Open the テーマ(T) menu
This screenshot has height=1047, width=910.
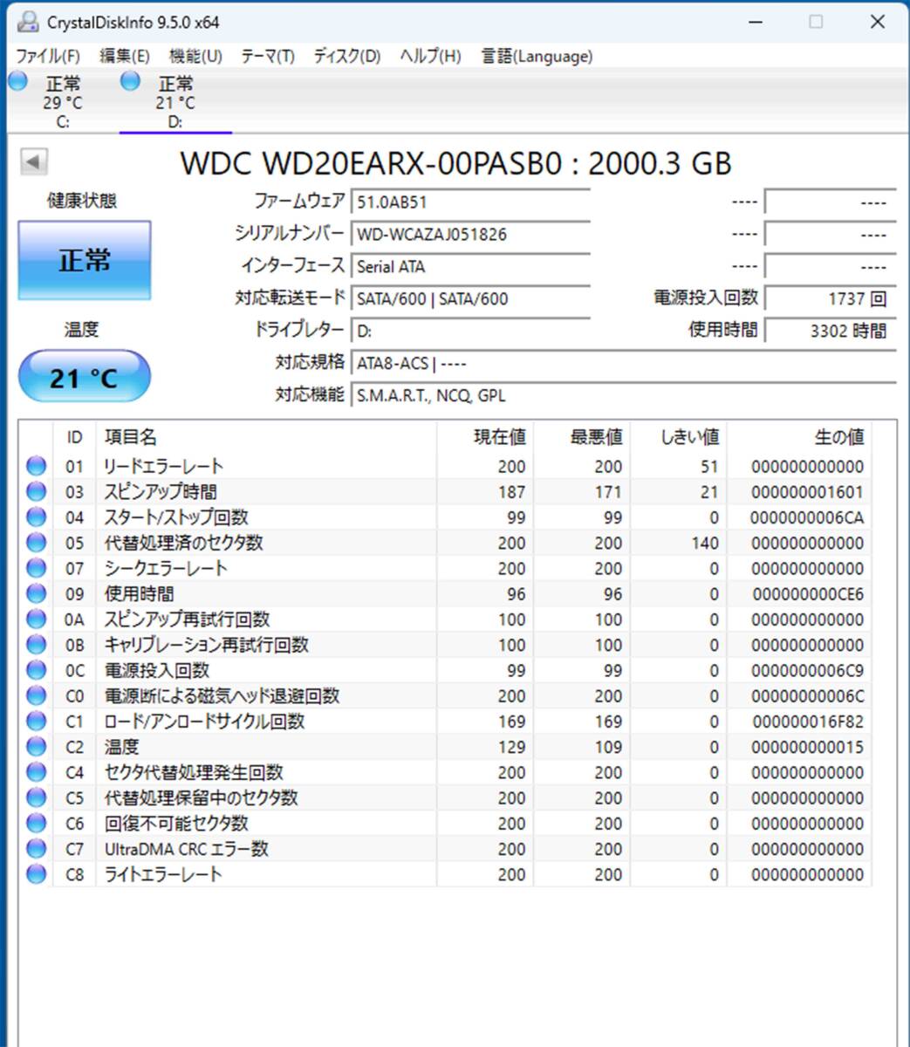(x=268, y=56)
